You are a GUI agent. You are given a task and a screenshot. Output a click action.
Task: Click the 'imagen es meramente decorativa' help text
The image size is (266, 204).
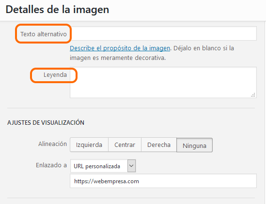[118, 58]
